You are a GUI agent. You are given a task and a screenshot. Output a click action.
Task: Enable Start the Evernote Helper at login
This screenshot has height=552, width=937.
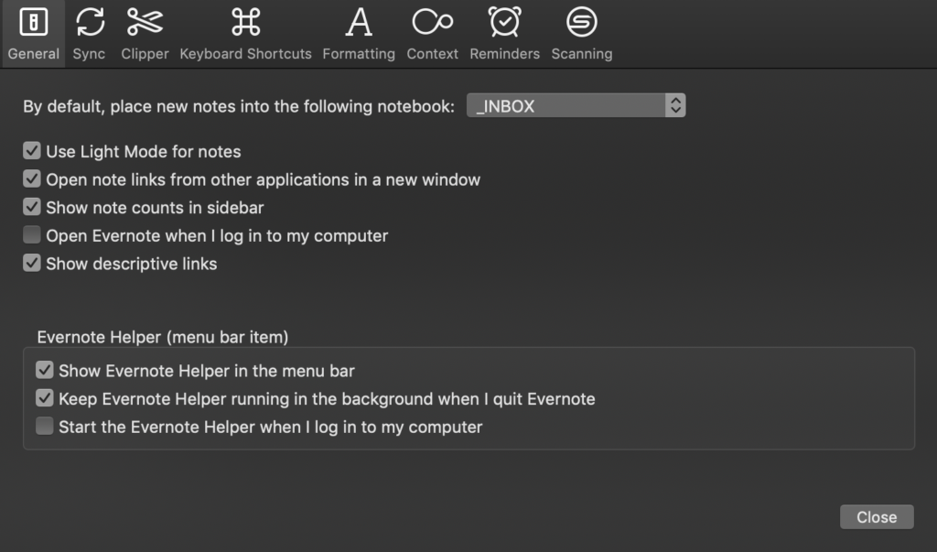(44, 427)
